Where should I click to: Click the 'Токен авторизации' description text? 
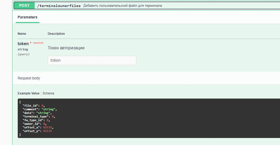coord(66,48)
